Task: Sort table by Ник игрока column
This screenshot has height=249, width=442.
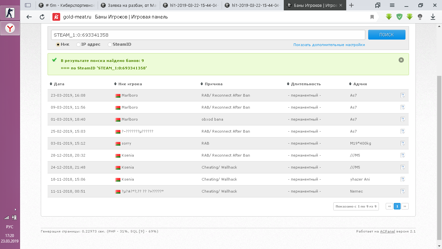Action: [128, 84]
